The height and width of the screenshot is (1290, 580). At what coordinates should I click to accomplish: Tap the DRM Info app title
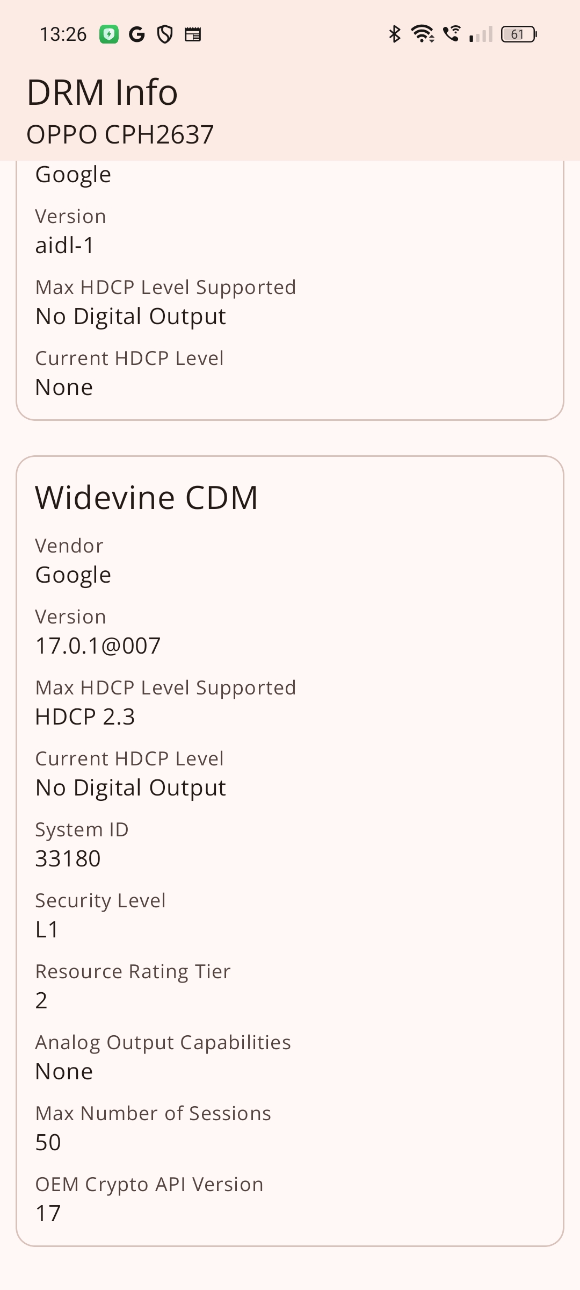[102, 92]
